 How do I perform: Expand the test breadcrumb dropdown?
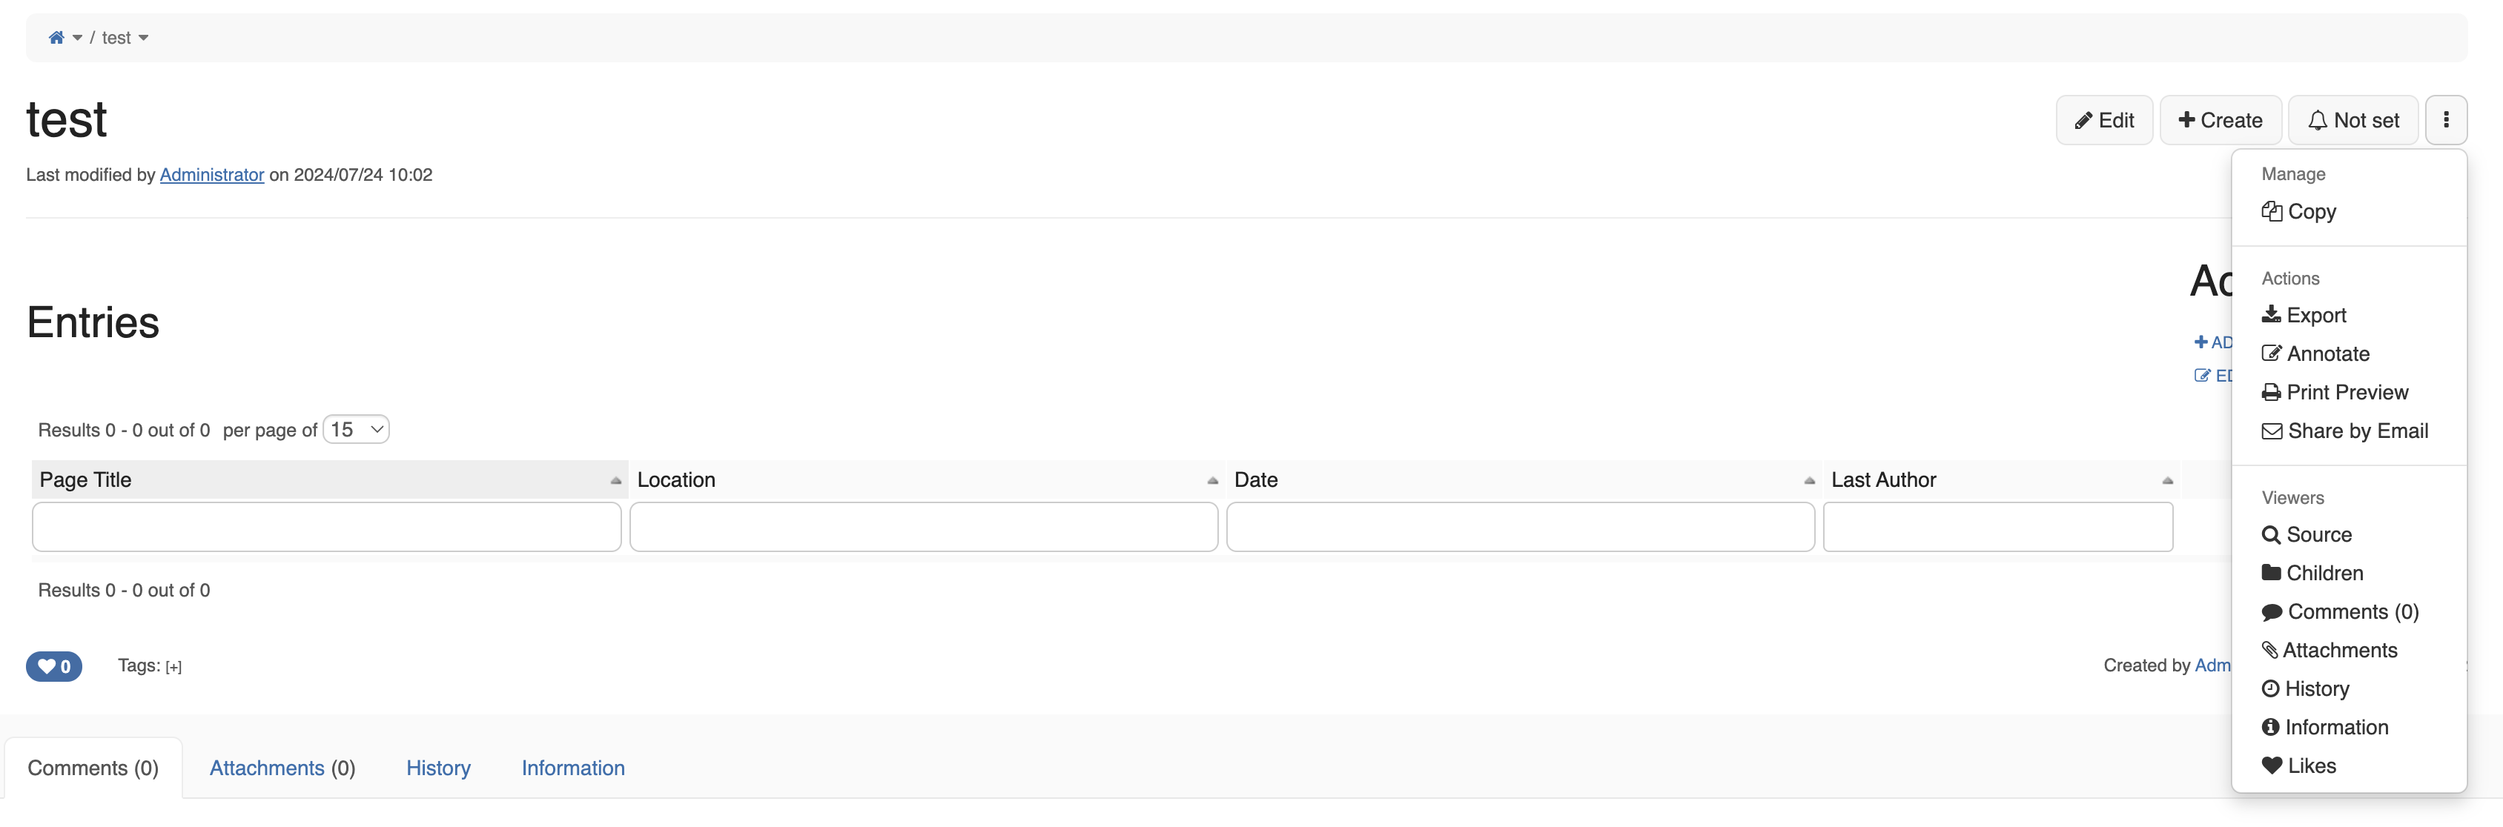coord(144,38)
